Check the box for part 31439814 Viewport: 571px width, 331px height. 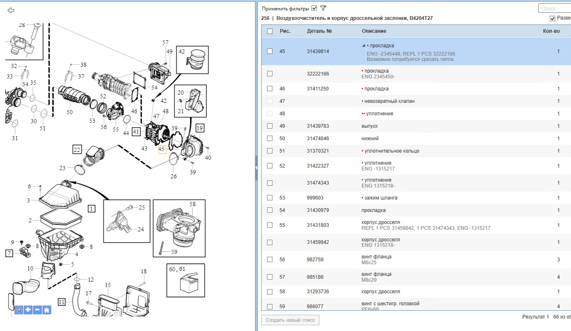pyautogui.click(x=270, y=51)
